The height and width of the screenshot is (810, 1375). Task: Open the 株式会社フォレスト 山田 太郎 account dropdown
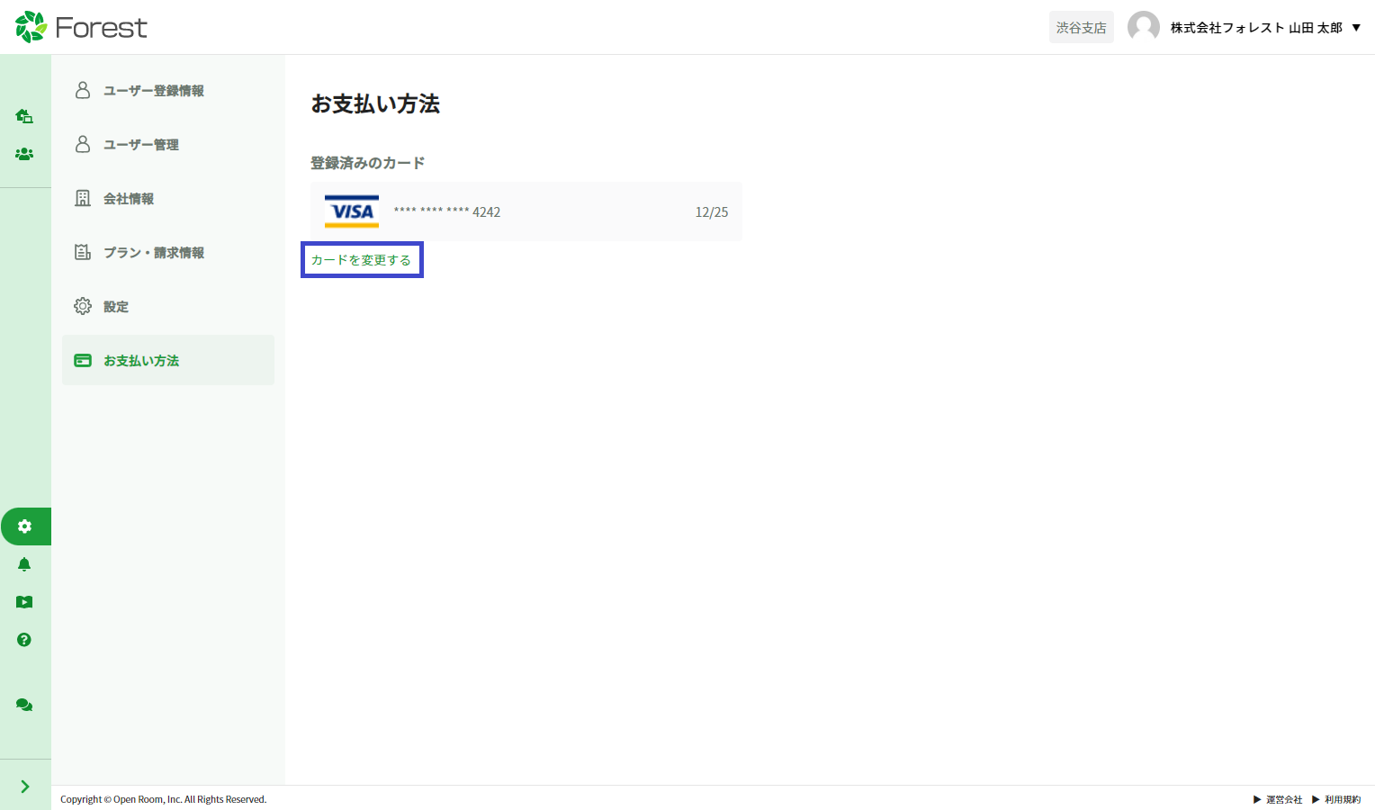(x=1264, y=28)
